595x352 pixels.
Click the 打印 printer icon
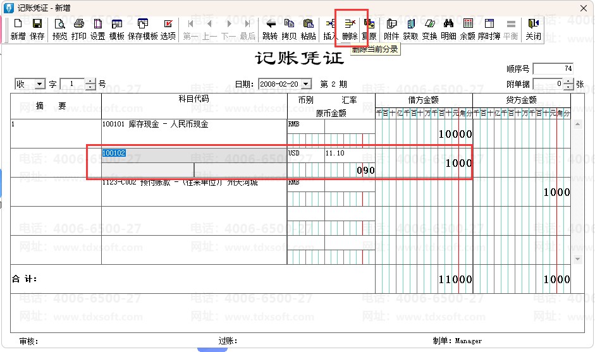[x=78, y=29]
